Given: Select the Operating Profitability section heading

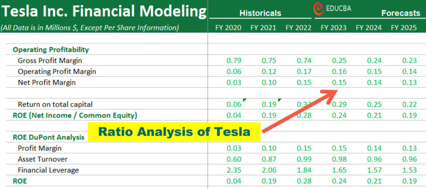Looking at the screenshot, I should pyautogui.click(x=51, y=50).
